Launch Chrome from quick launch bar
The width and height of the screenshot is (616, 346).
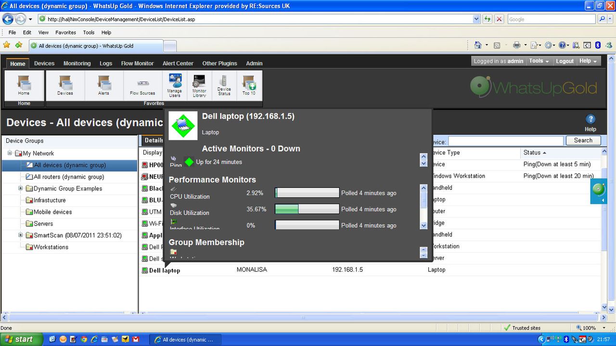click(x=84, y=339)
